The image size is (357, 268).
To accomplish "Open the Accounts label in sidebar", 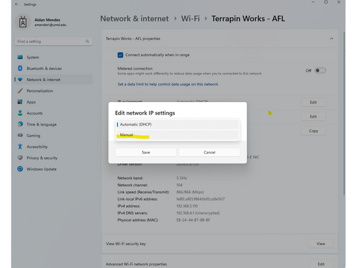I will (34, 113).
